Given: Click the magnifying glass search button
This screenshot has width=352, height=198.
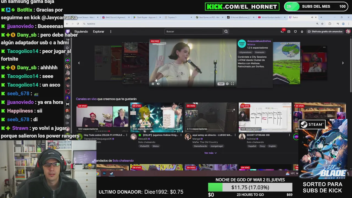Looking at the screenshot, I should pyautogui.click(x=226, y=31).
